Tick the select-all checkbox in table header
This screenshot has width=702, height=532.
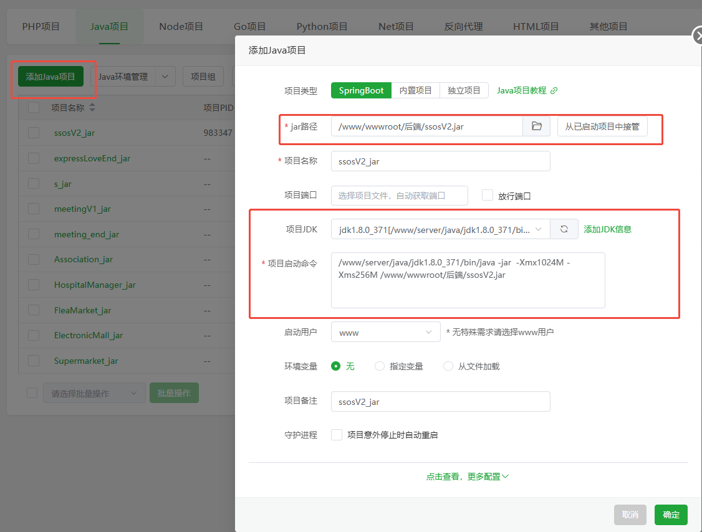click(x=34, y=107)
